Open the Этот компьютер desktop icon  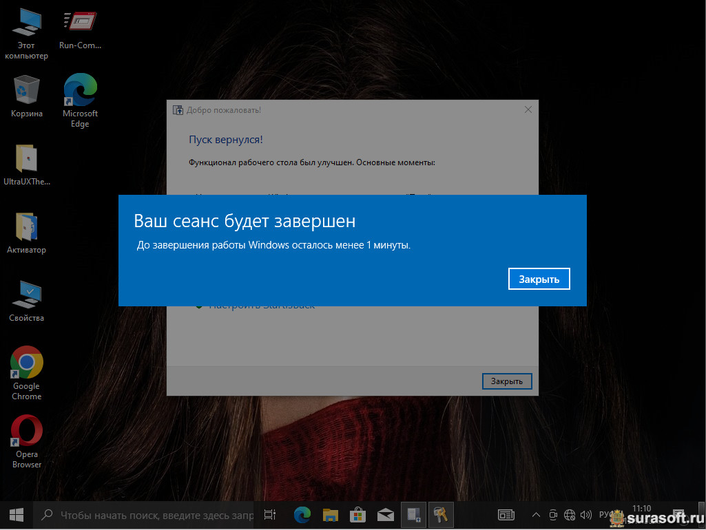tap(26, 26)
